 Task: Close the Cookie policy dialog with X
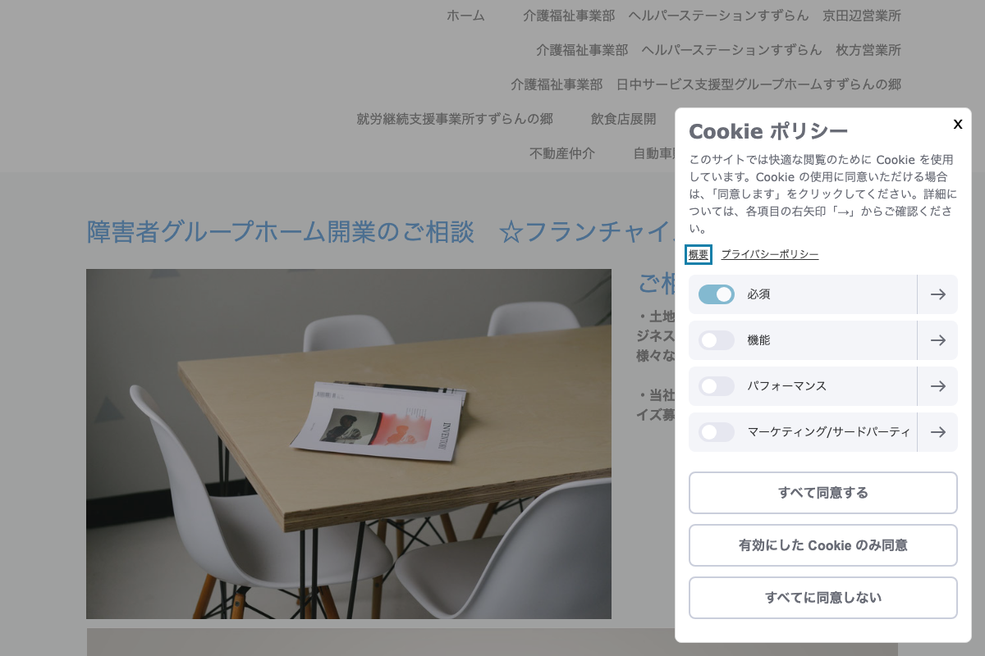coord(957,125)
